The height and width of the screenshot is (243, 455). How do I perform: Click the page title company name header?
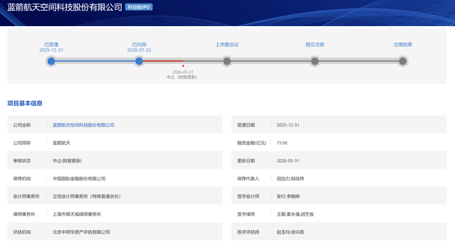(64, 7)
